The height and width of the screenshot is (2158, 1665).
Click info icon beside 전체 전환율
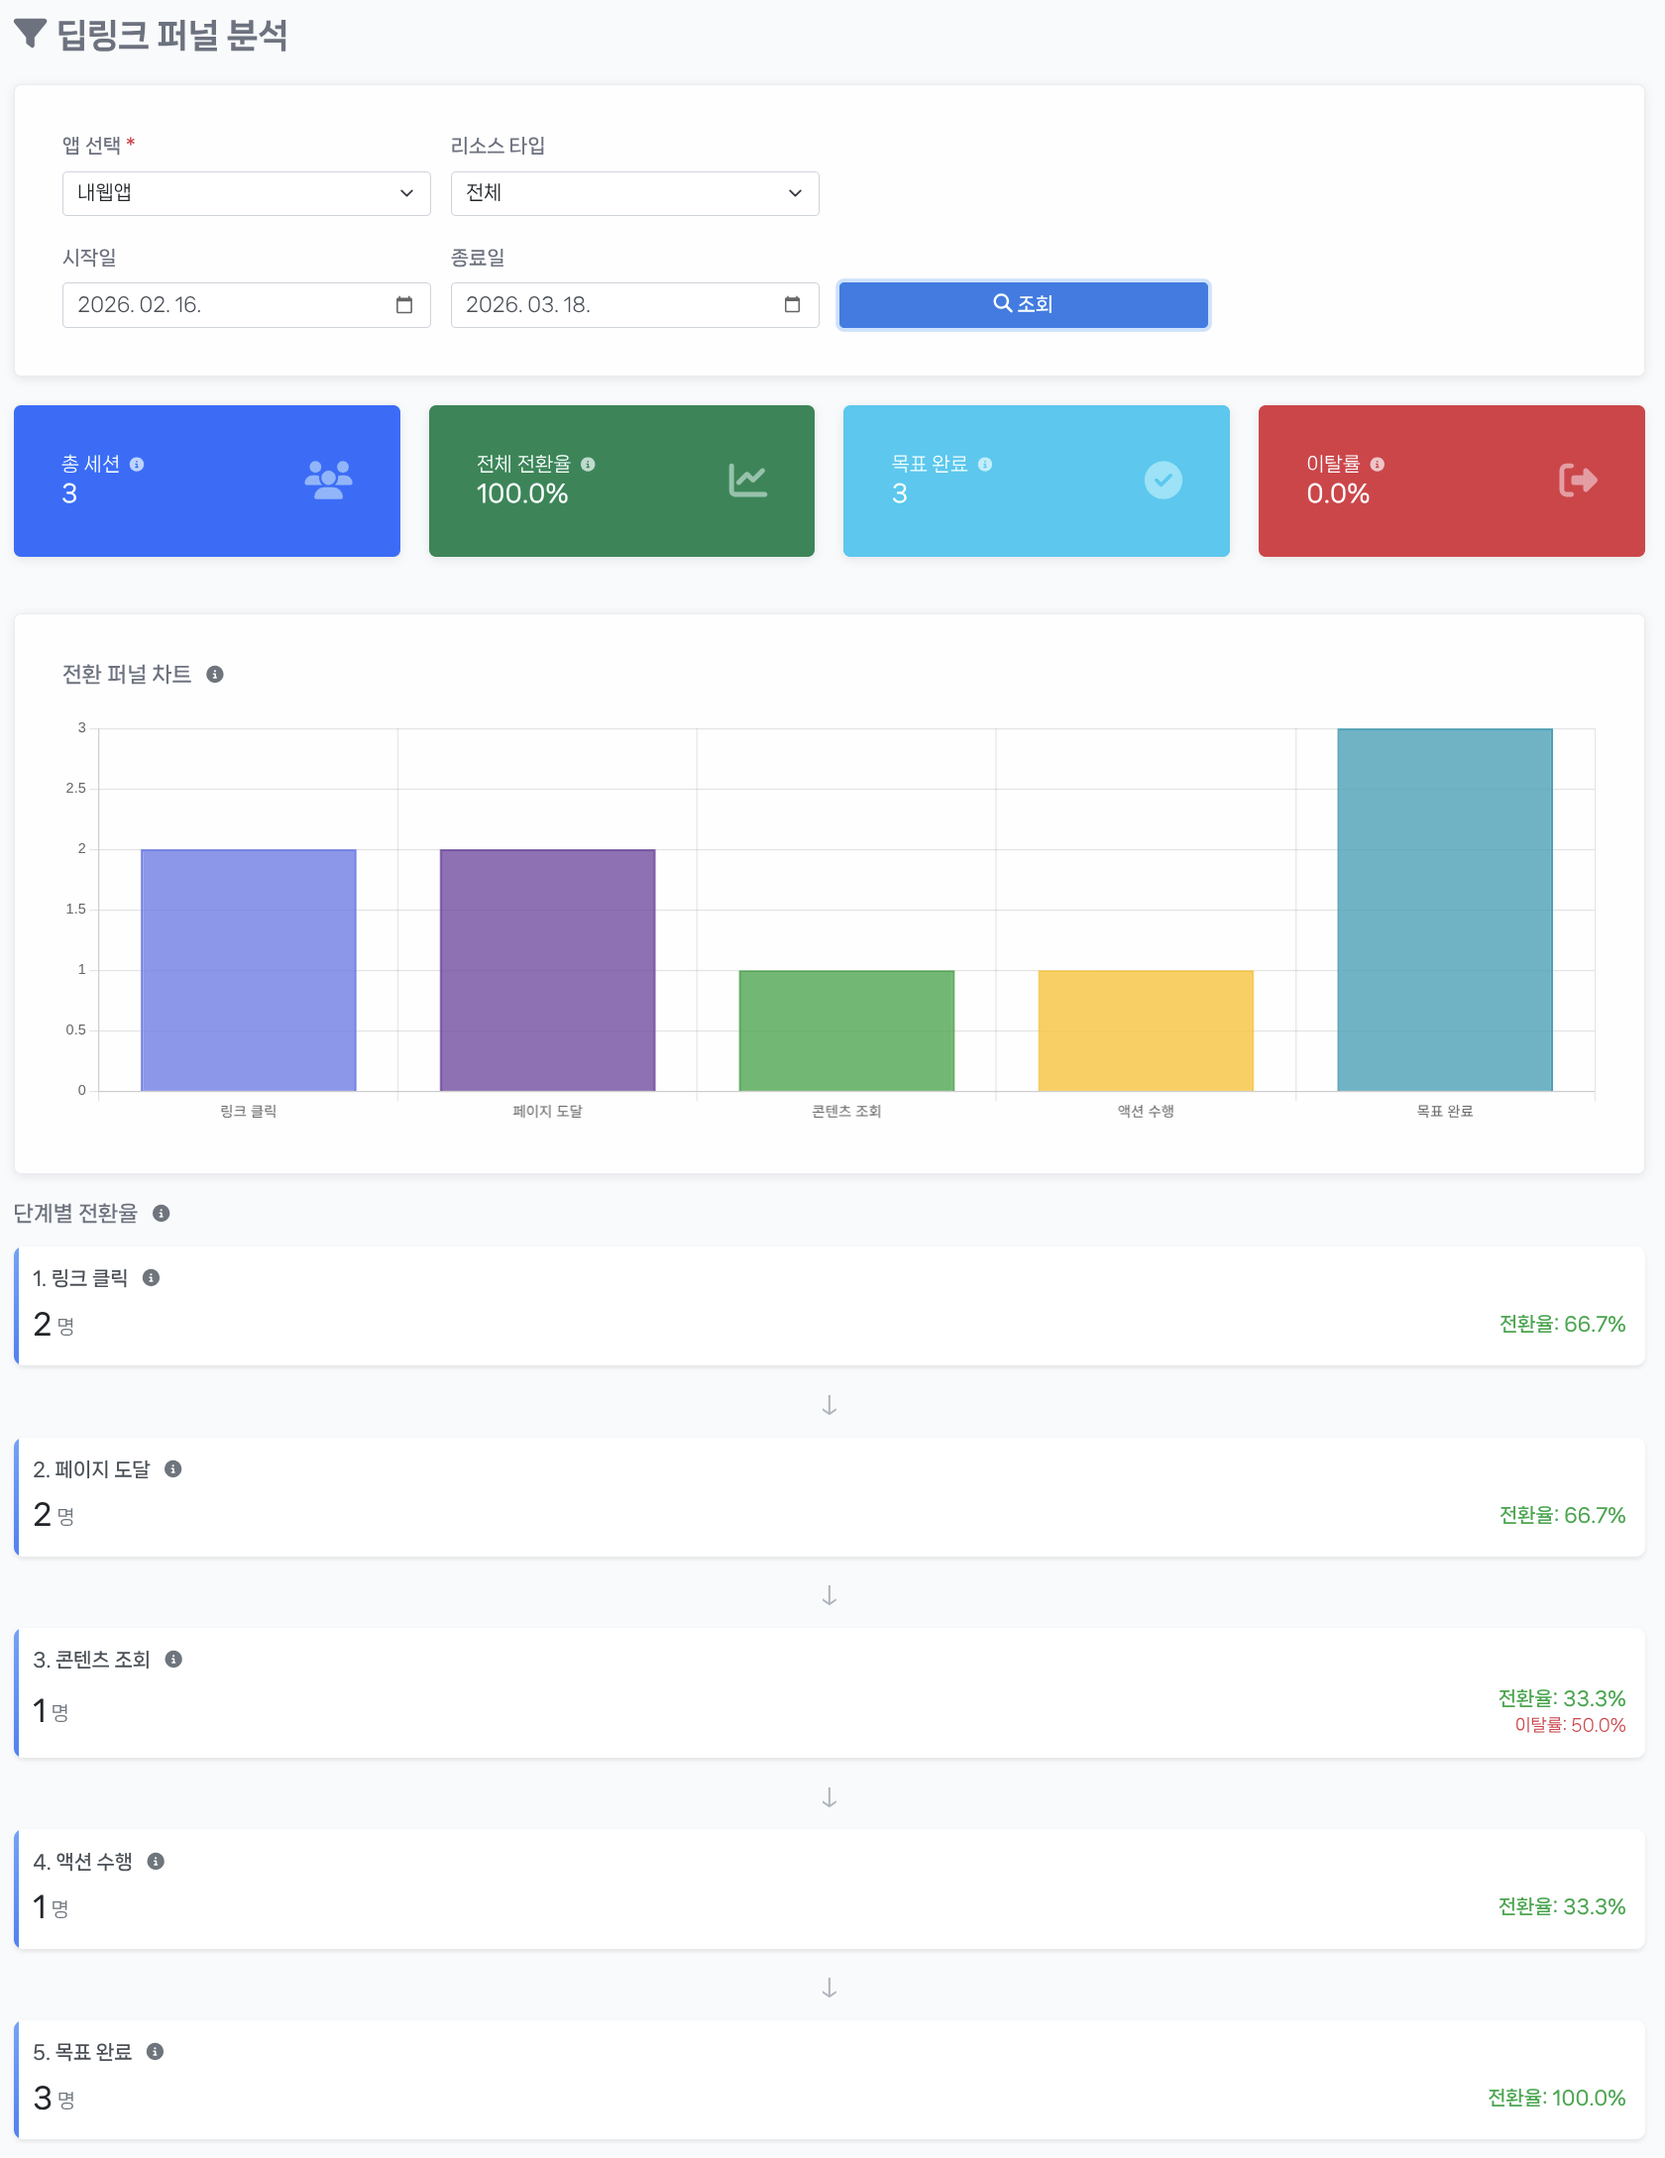(588, 465)
